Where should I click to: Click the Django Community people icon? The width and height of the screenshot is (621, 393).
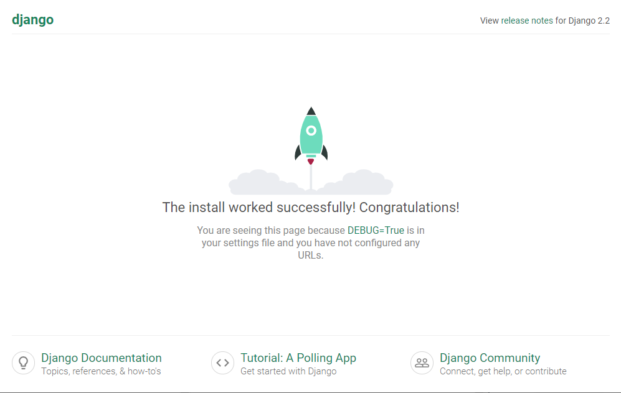[422, 363]
